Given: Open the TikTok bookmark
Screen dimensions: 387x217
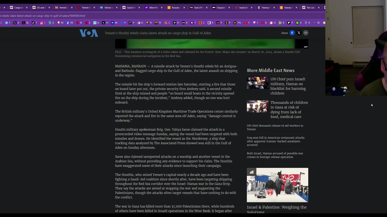Looking at the screenshot, I should [34, 23].
